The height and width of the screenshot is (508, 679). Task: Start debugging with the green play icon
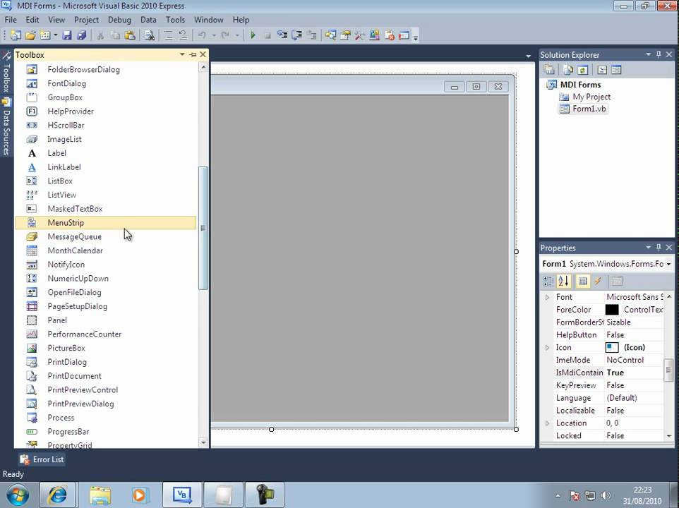tap(253, 35)
